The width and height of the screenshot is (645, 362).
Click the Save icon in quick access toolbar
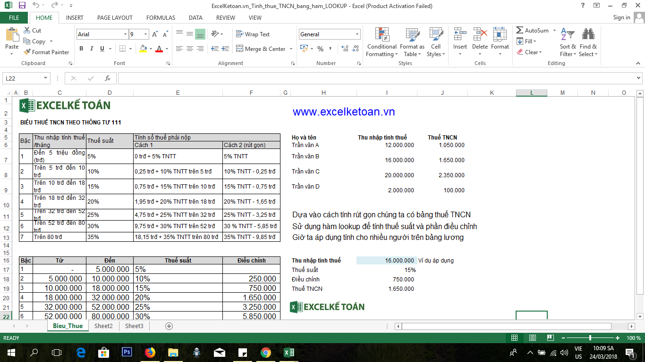click(x=22, y=6)
